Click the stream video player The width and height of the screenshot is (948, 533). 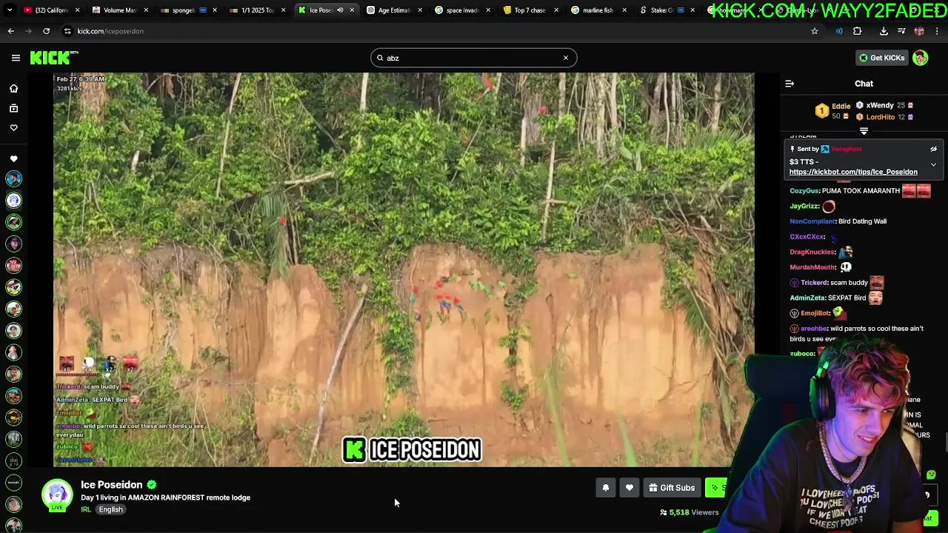pyautogui.click(x=404, y=269)
